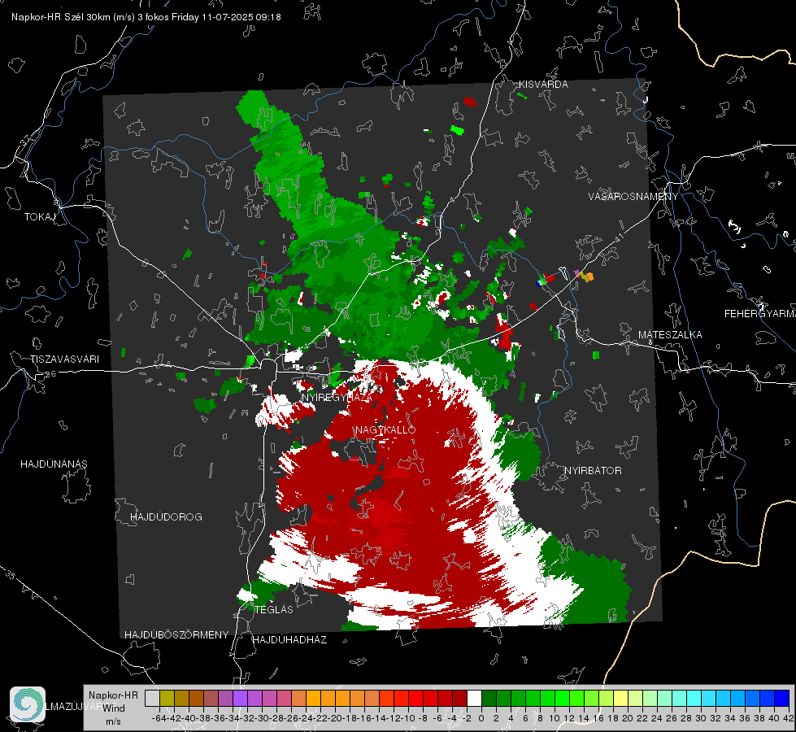Click the road number 35 label
Screen dimensions: 796x732
(x=11, y=574)
